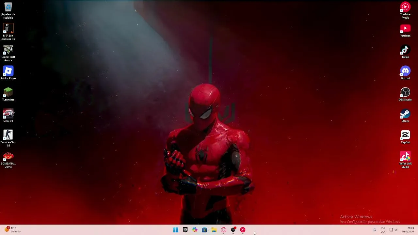The width and height of the screenshot is (418, 235).
Task: Select the Papelera de reciclaje desktop icon
Action: pyautogui.click(x=8, y=11)
